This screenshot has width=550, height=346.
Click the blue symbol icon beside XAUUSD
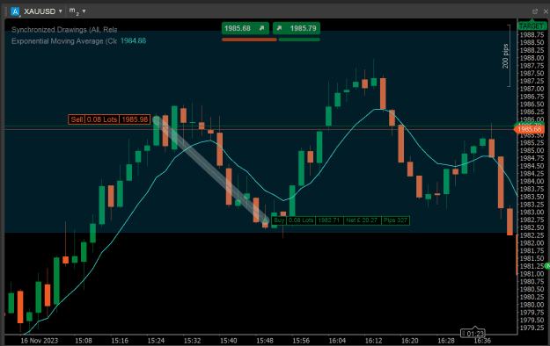click(x=15, y=11)
